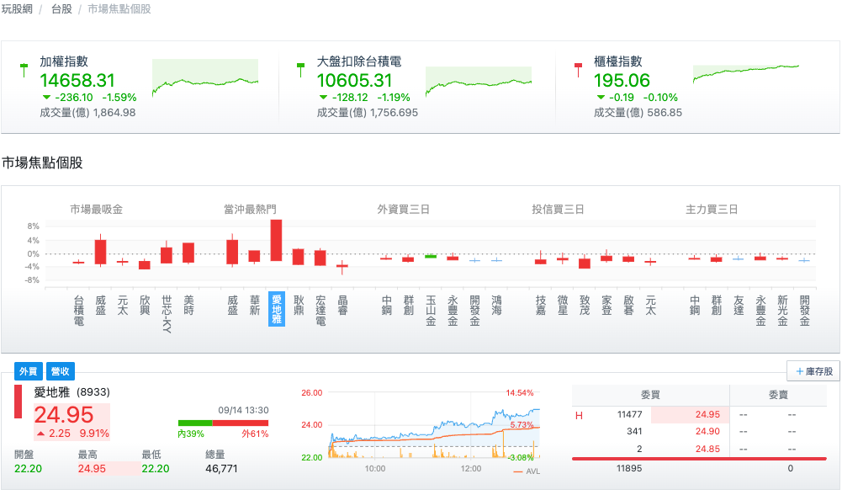Select 技嘉 stock label
This screenshot has height=495, width=842.
click(x=541, y=306)
